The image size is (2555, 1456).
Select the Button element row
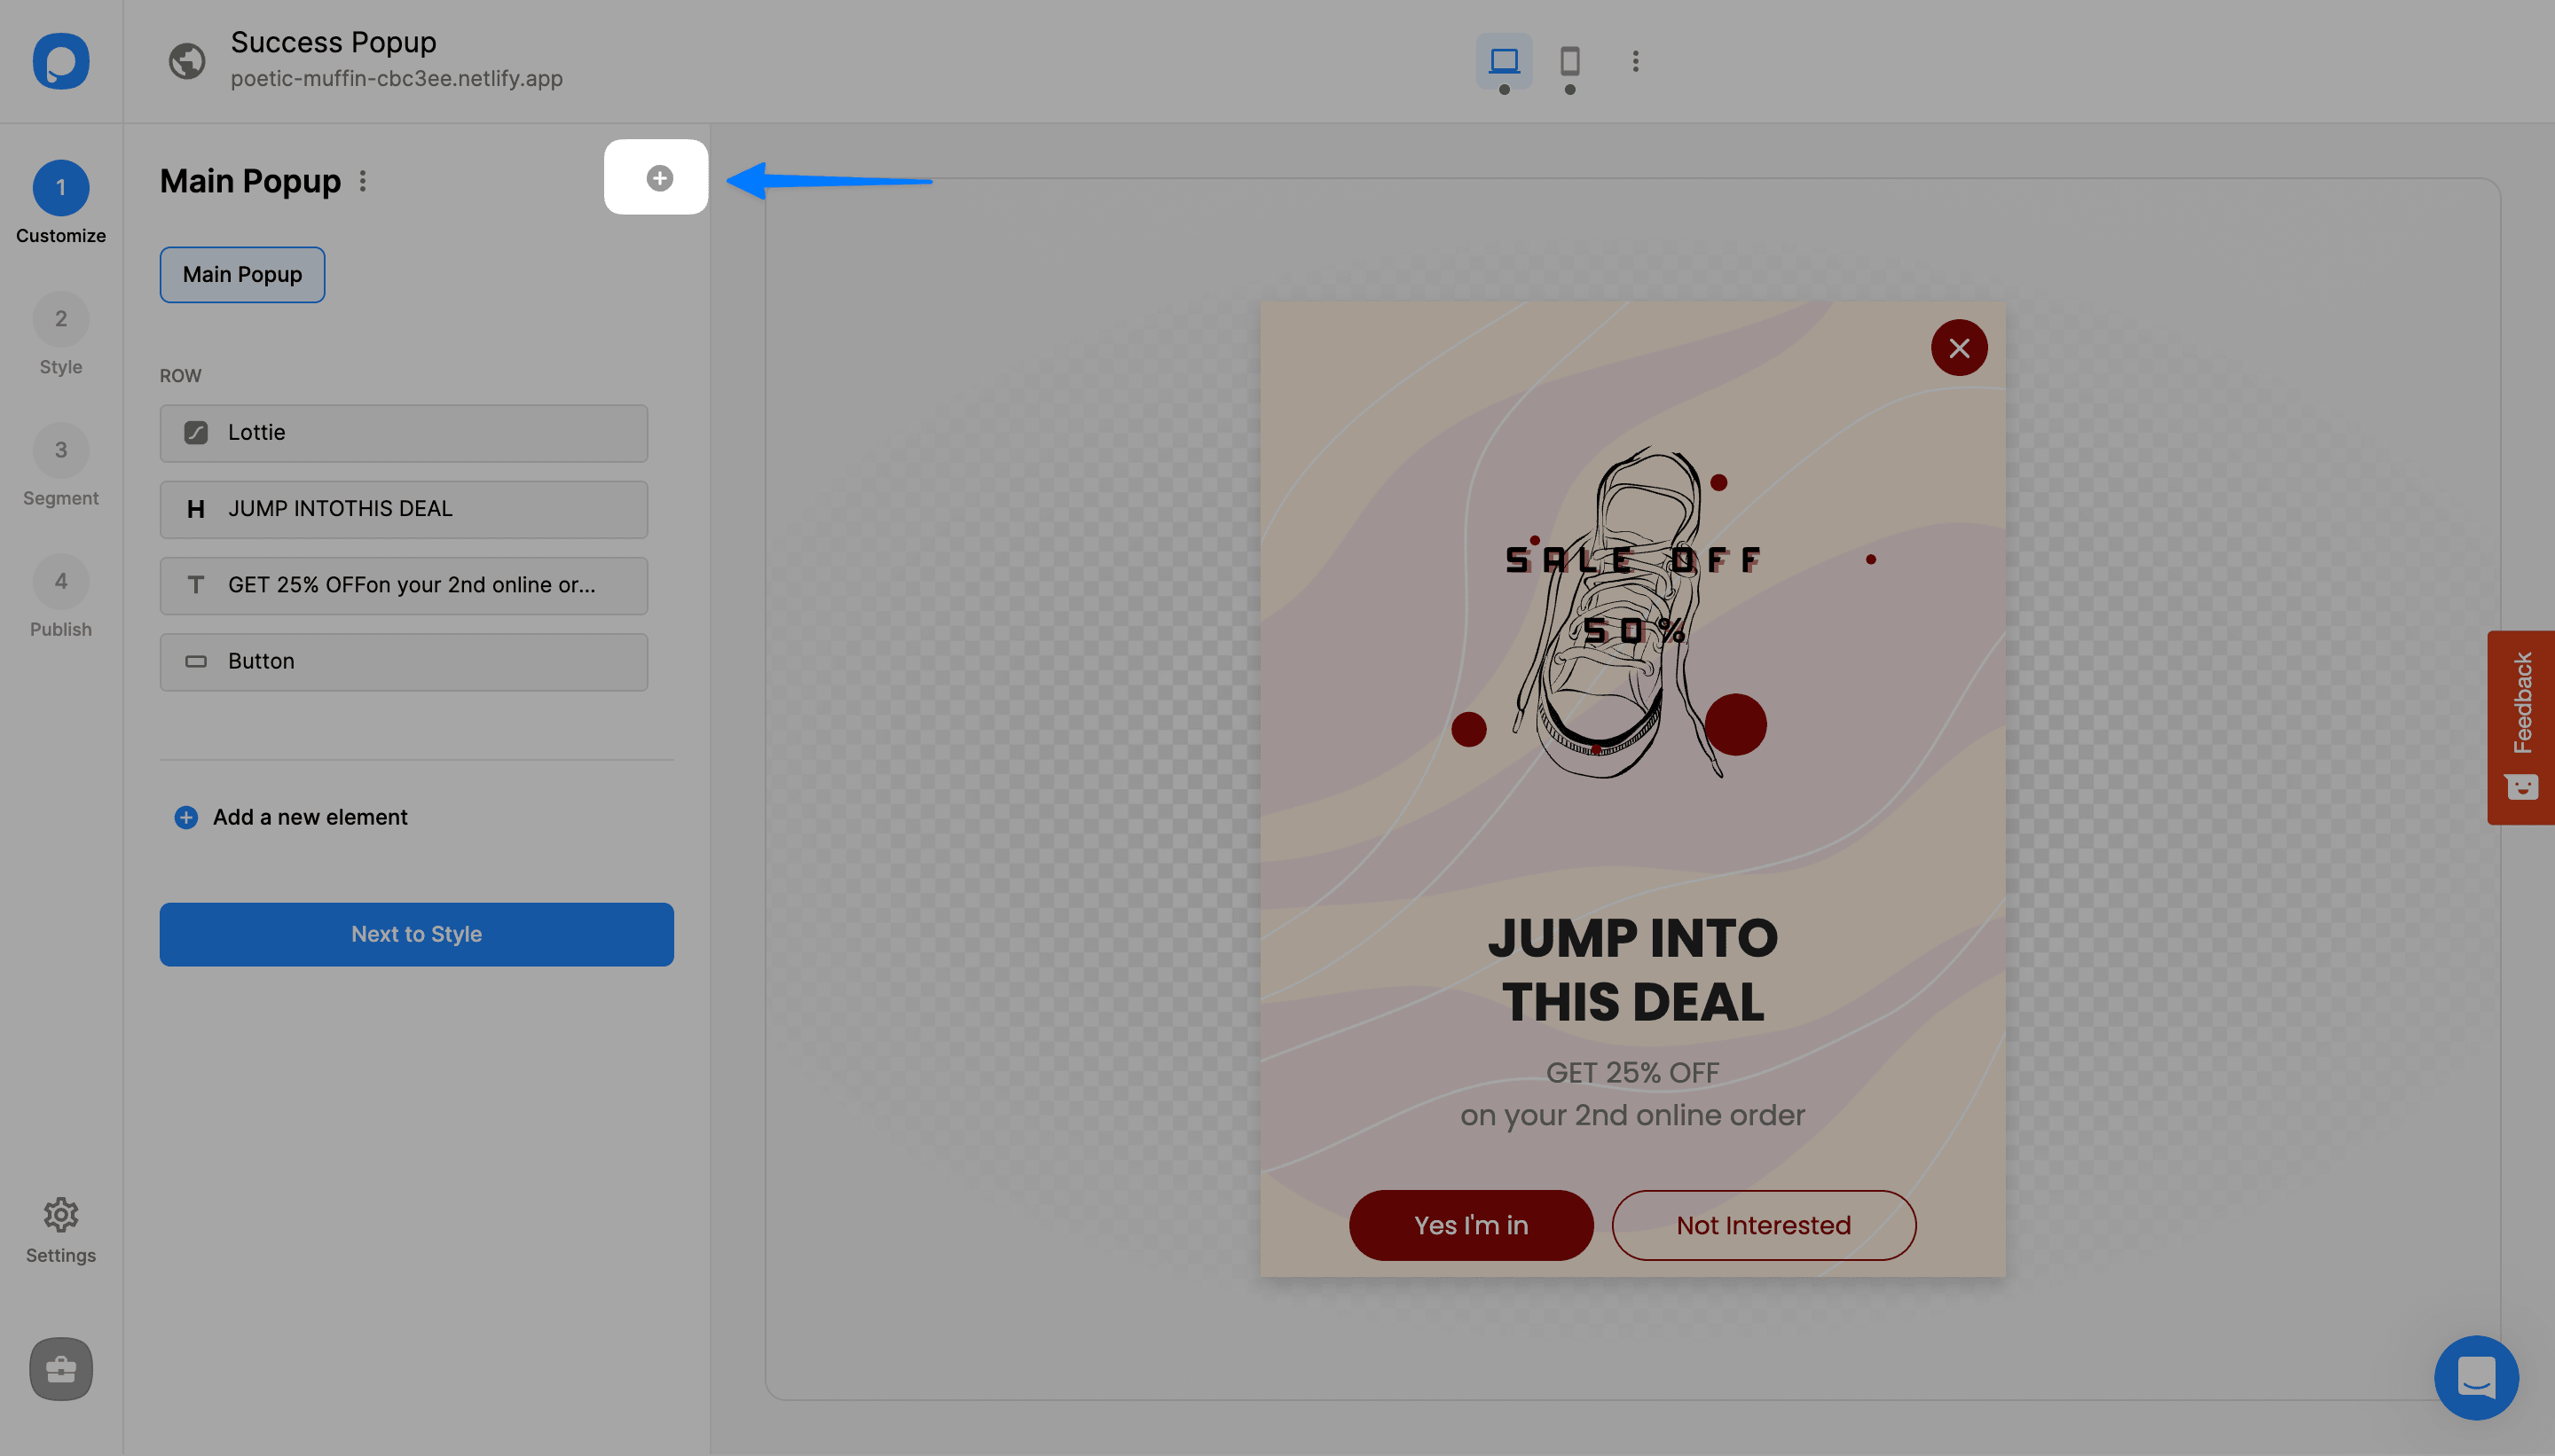(403, 661)
